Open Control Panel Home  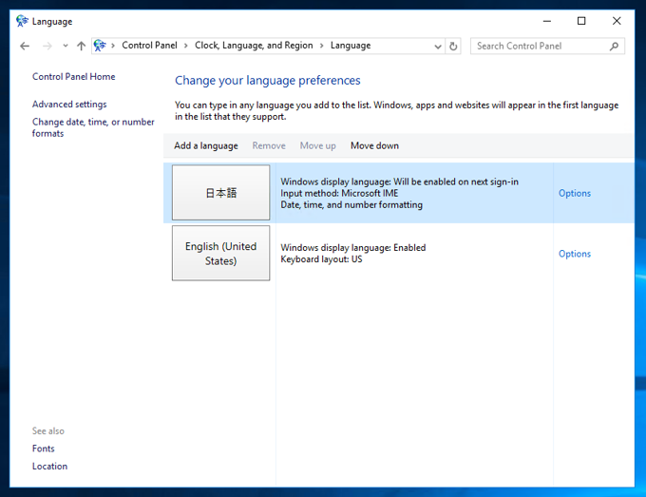pyautogui.click(x=74, y=77)
